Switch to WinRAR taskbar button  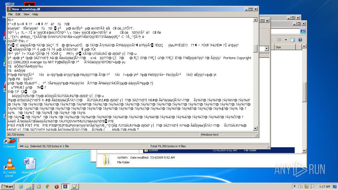[x=65, y=187]
